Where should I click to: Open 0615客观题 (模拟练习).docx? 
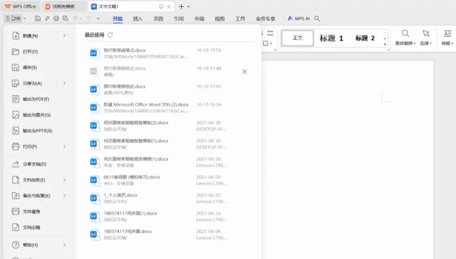(x=168, y=180)
